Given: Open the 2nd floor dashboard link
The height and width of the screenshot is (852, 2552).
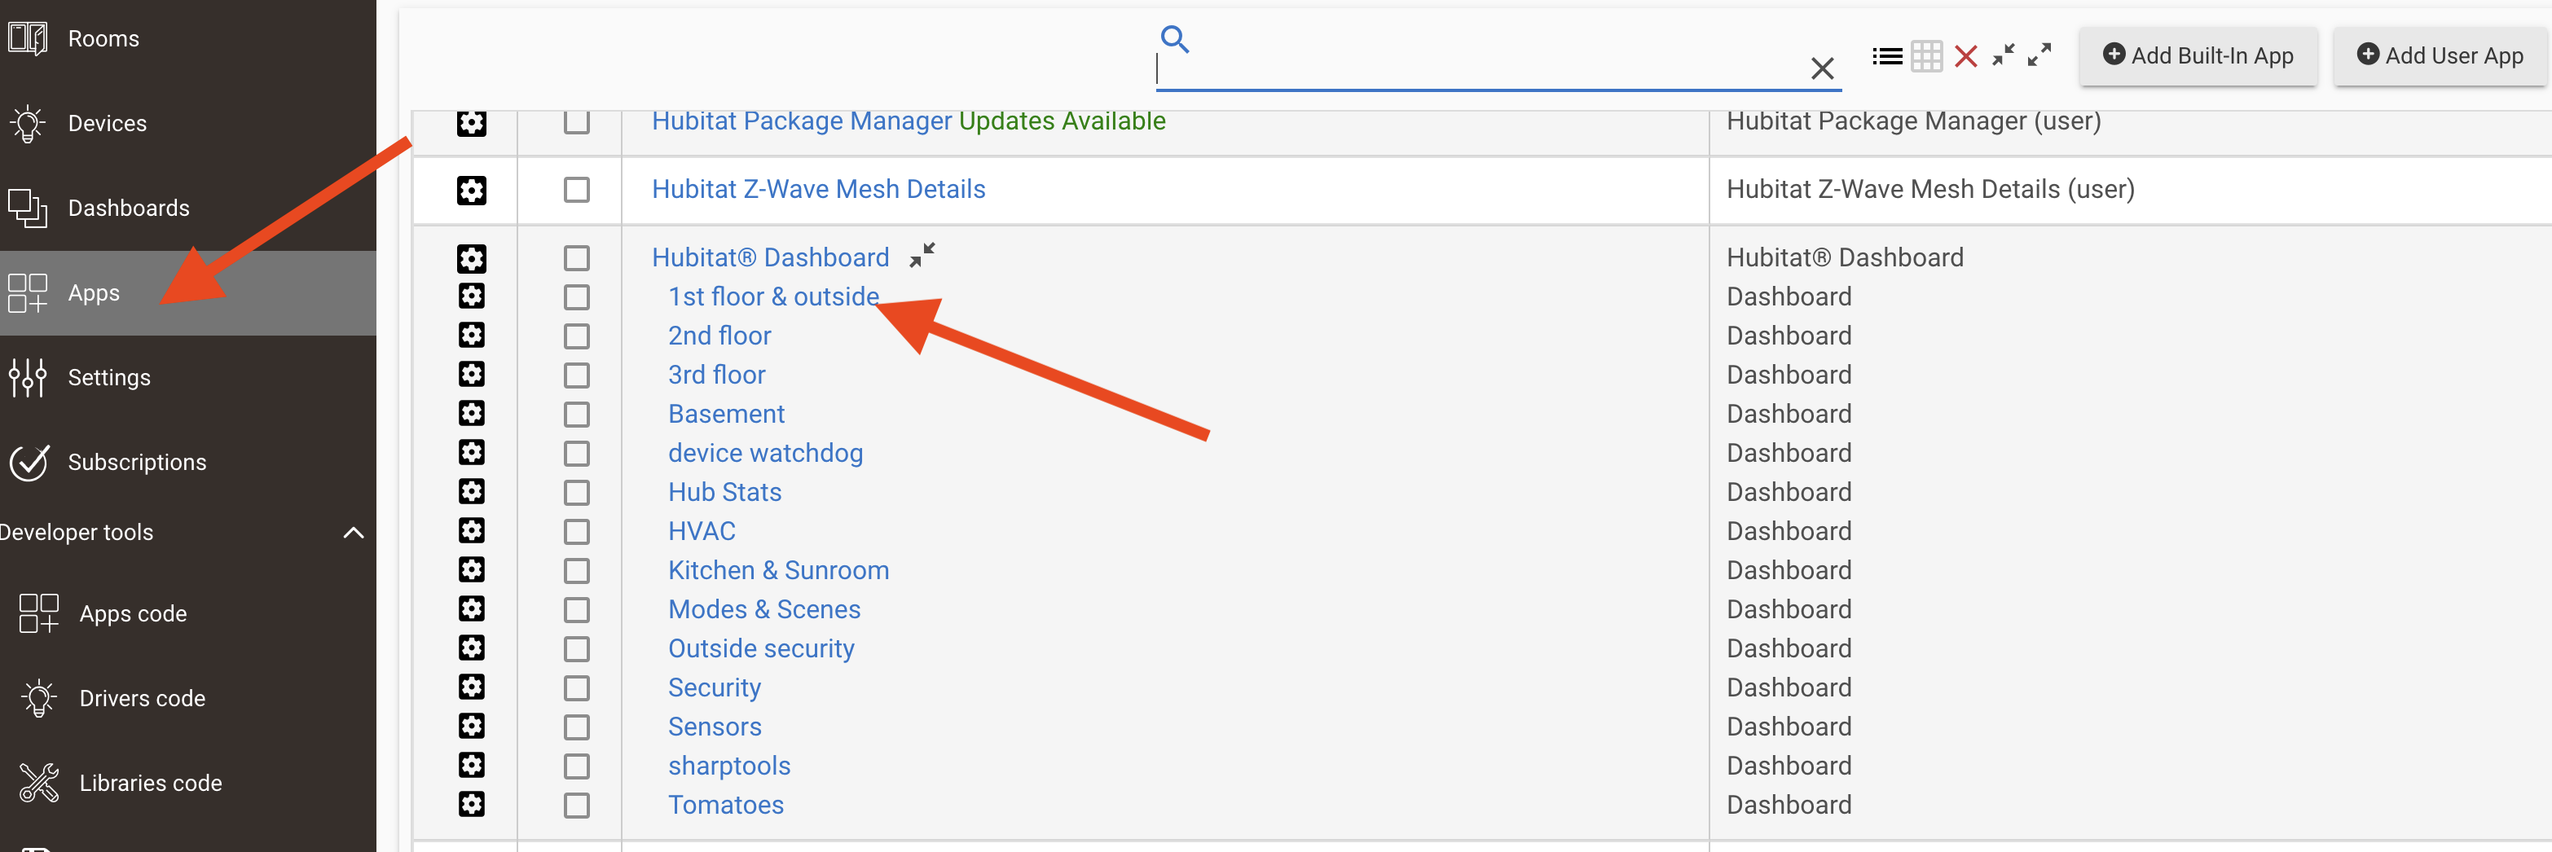Looking at the screenshot, I should pos(719,336).
